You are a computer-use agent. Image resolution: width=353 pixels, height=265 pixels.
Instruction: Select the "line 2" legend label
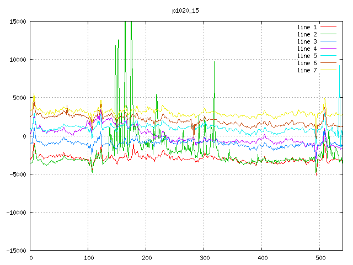[x=307, y=34]
